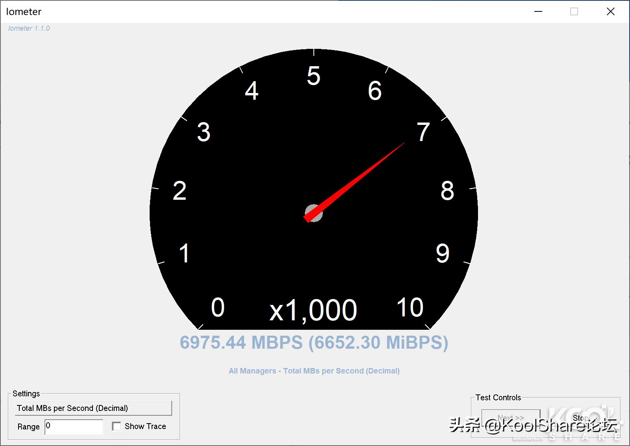Click the number 9 on the gauge
This screenshot has width=630, height=446.
(x=443, y=253)
